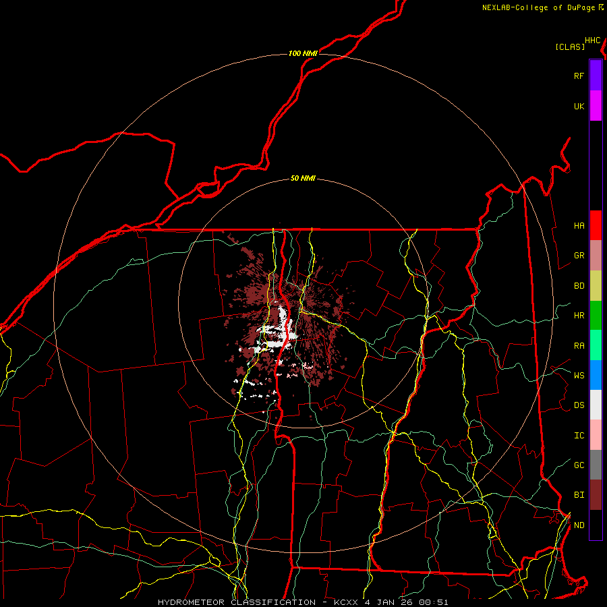This screenshot has height=607, width=607.
Task: Click the yellow BD legend swatch
Action: coord(596,286)
